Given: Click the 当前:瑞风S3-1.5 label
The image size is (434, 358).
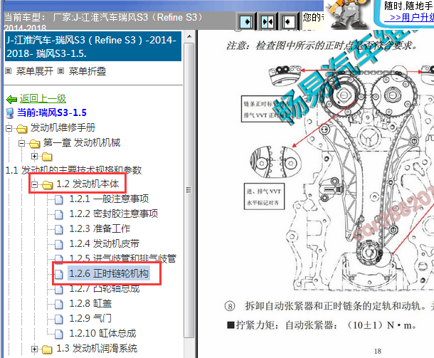Looking at the screenshot, I should [x=52, y=112].
